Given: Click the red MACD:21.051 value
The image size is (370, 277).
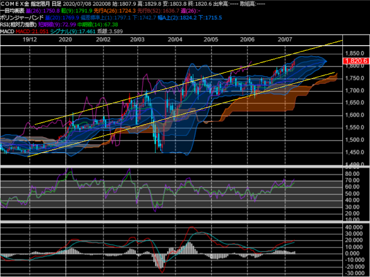Looking at the screenshot, I should tap(32, 31).
